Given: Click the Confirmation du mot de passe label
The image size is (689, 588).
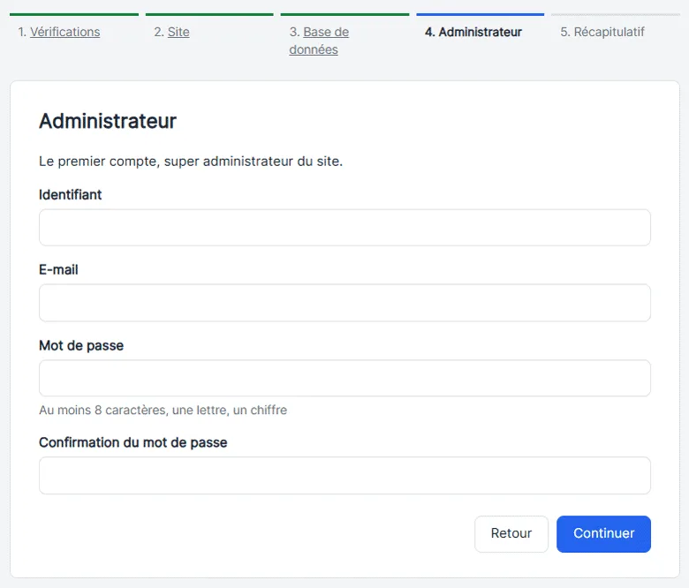Looking at the screenshot, I should tap(133, 442).
